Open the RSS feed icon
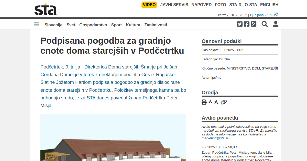 coord(254,24)
